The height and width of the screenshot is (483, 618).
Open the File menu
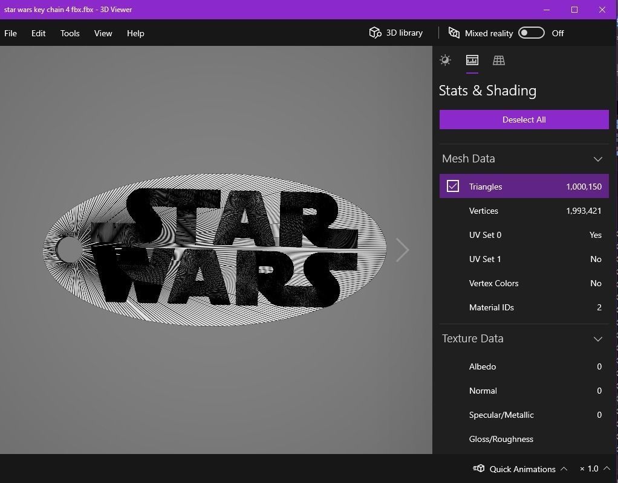pyautogui.click(x=11, y=33)
